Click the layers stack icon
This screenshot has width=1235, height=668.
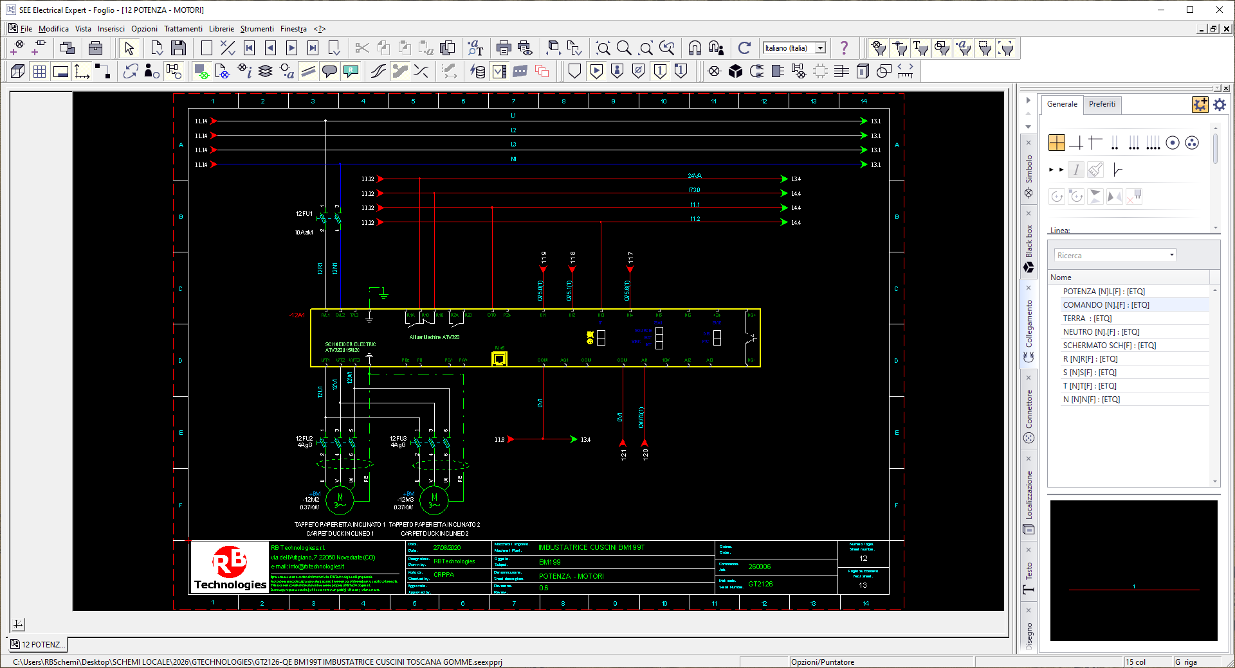point(266,71)
